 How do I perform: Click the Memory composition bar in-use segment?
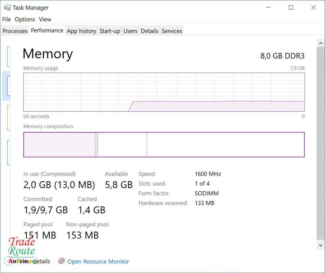59,145
